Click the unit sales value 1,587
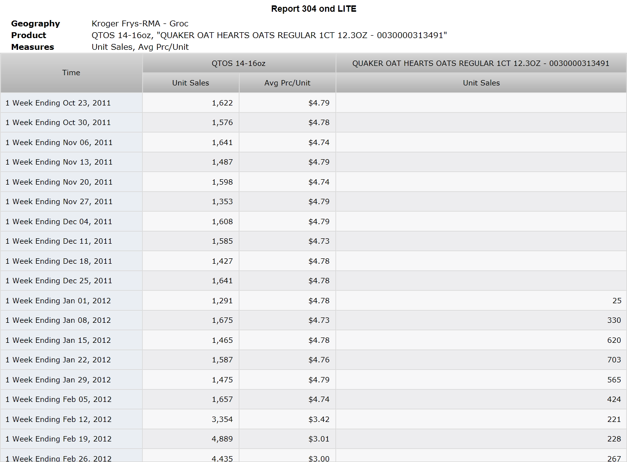 point(222,360)
